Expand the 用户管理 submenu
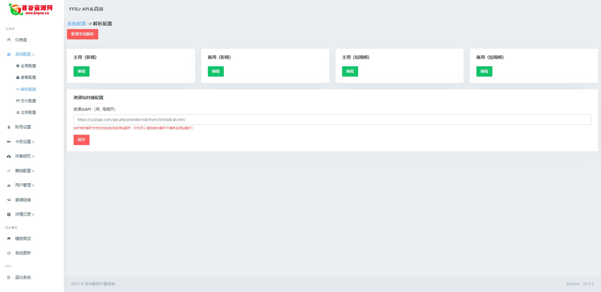This screenshot has width=601, height=292. 24,185
